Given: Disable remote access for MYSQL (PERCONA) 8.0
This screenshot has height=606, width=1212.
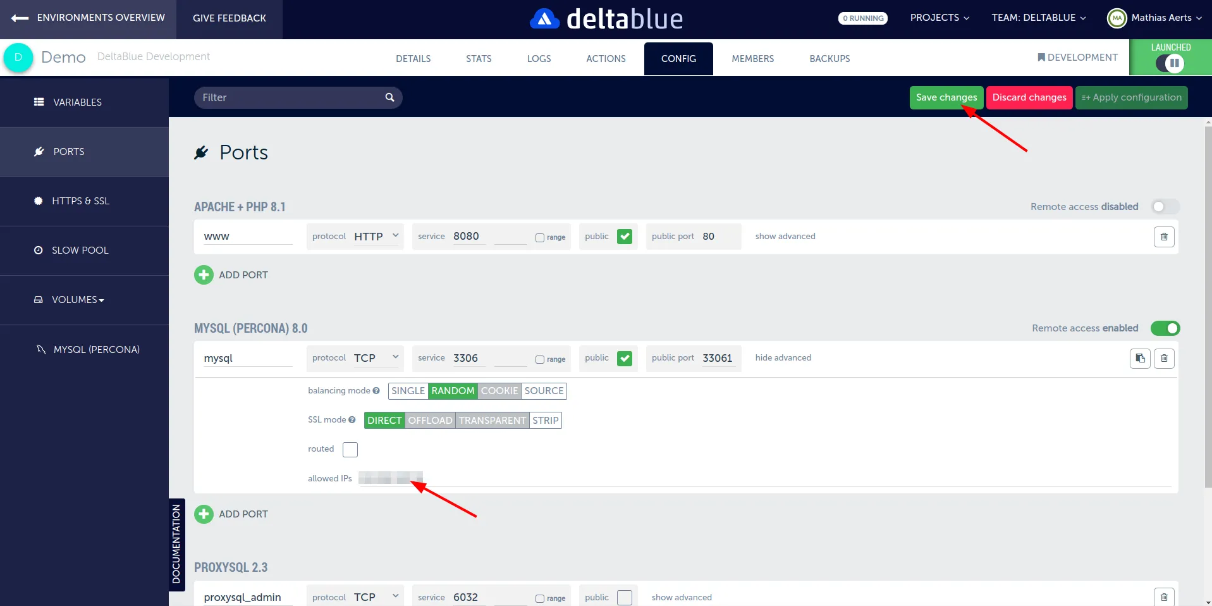Looking at the screenshot, I should click(x=1165, y=328).
